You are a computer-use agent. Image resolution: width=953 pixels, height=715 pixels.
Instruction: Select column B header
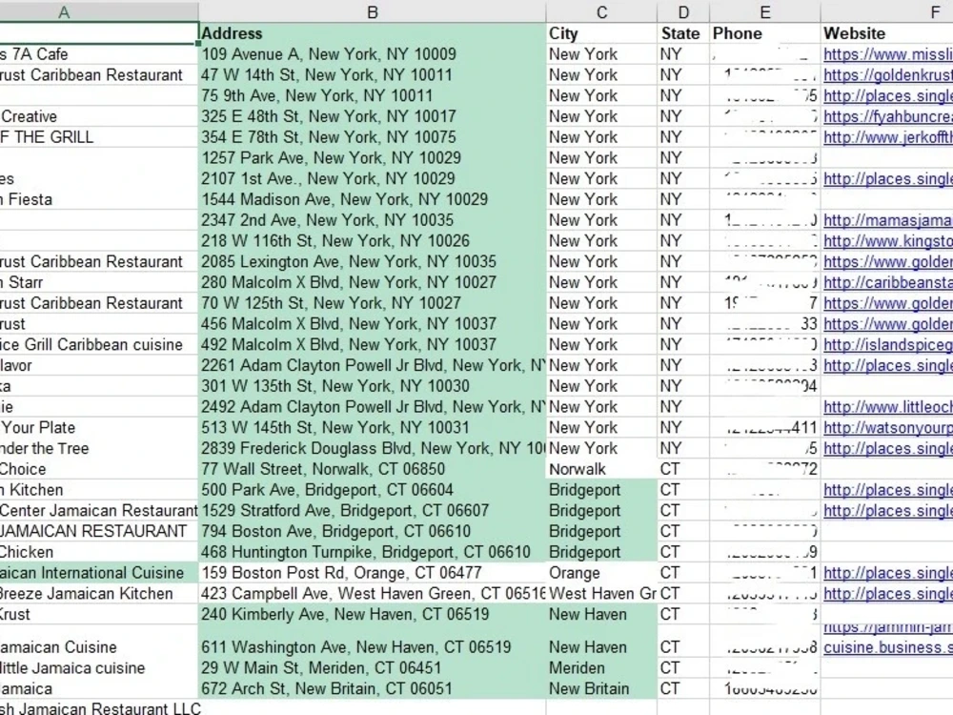point(372,11)
